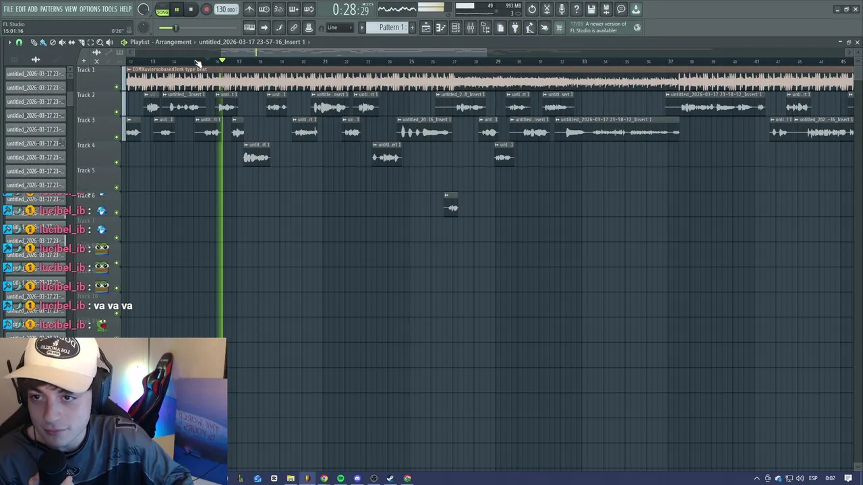Toggle overdub mode icon

[293, 9]
